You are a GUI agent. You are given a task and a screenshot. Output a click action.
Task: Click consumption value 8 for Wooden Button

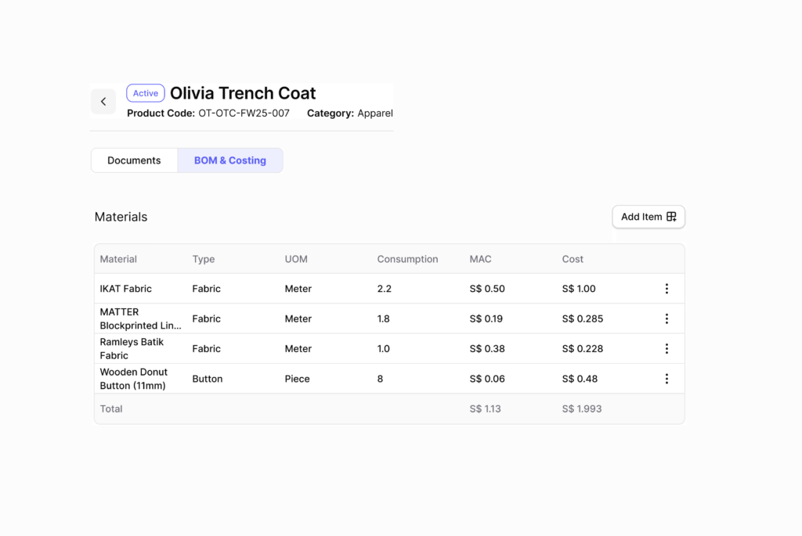tap(381, 379)
